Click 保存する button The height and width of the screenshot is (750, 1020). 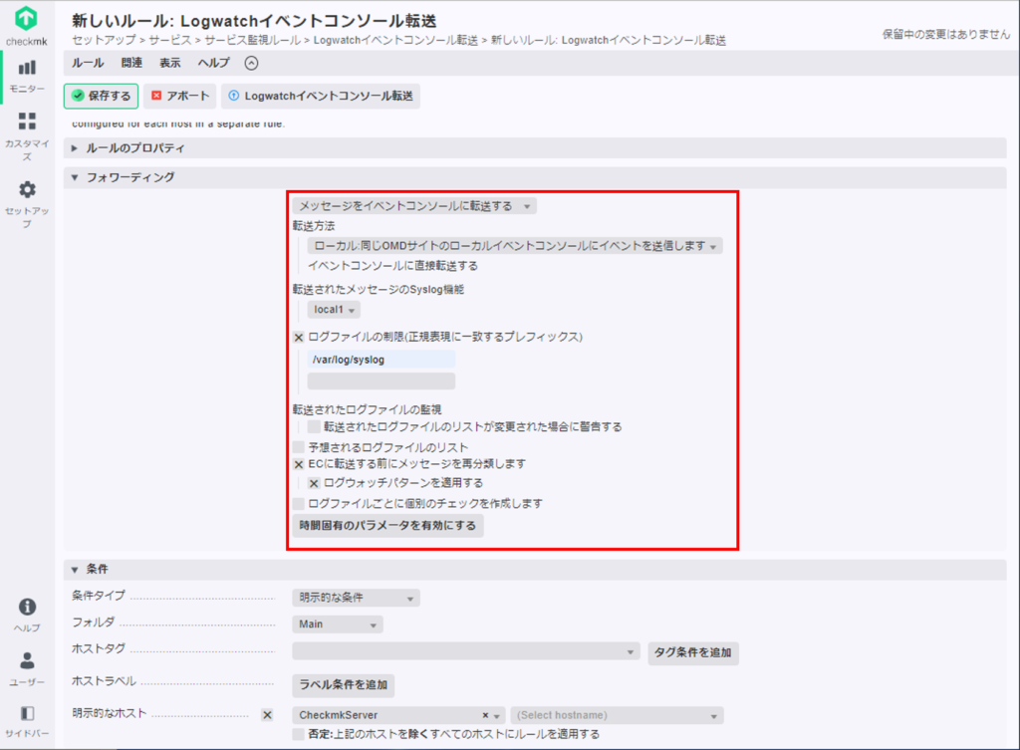click(x=101, y=96)
